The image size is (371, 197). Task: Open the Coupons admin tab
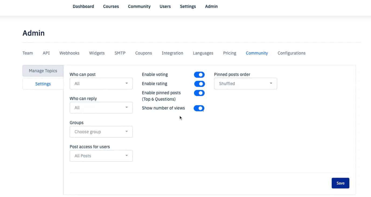point(143,53)
